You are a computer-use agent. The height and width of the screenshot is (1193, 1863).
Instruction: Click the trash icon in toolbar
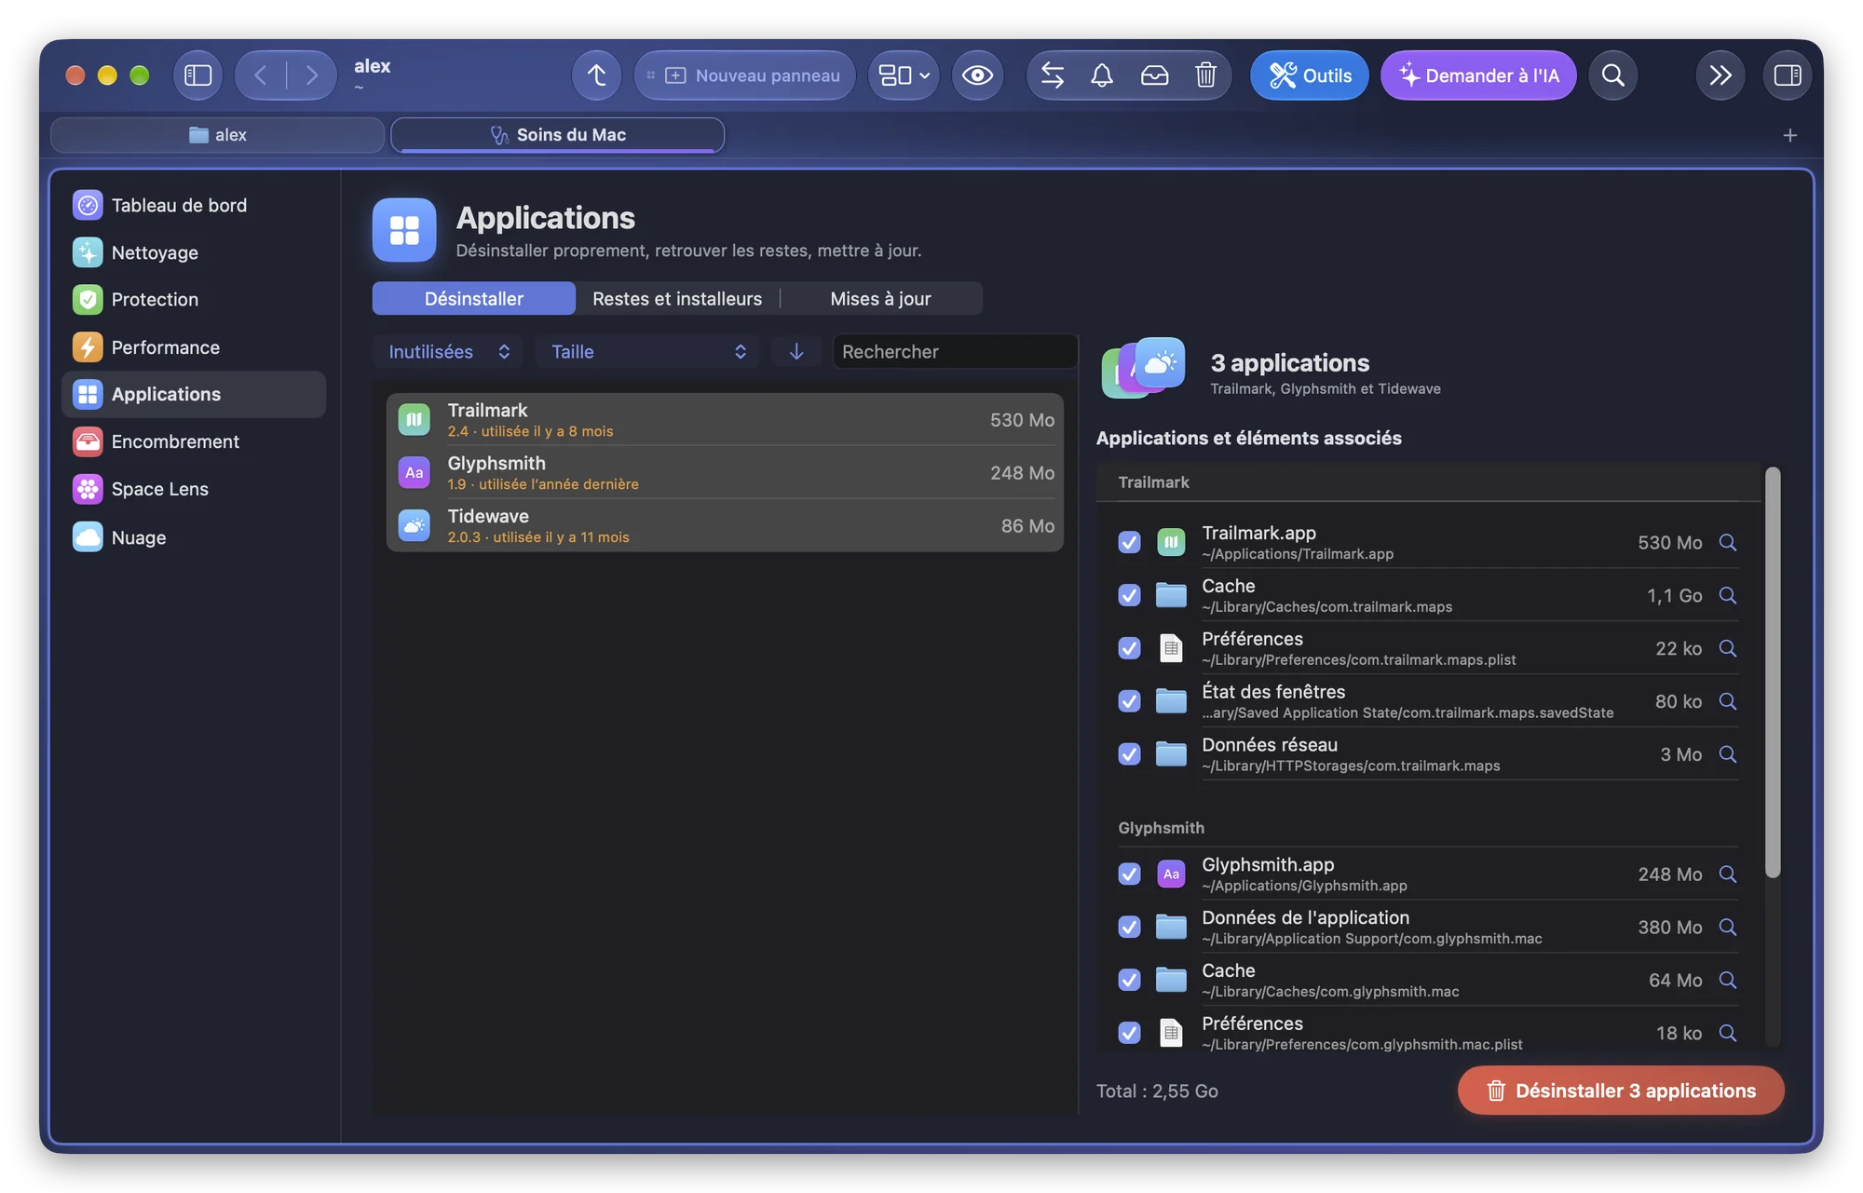[x=1205, y=75]
